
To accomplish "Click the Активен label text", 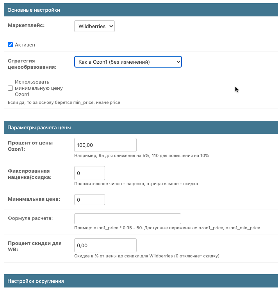I will [25, 45].
